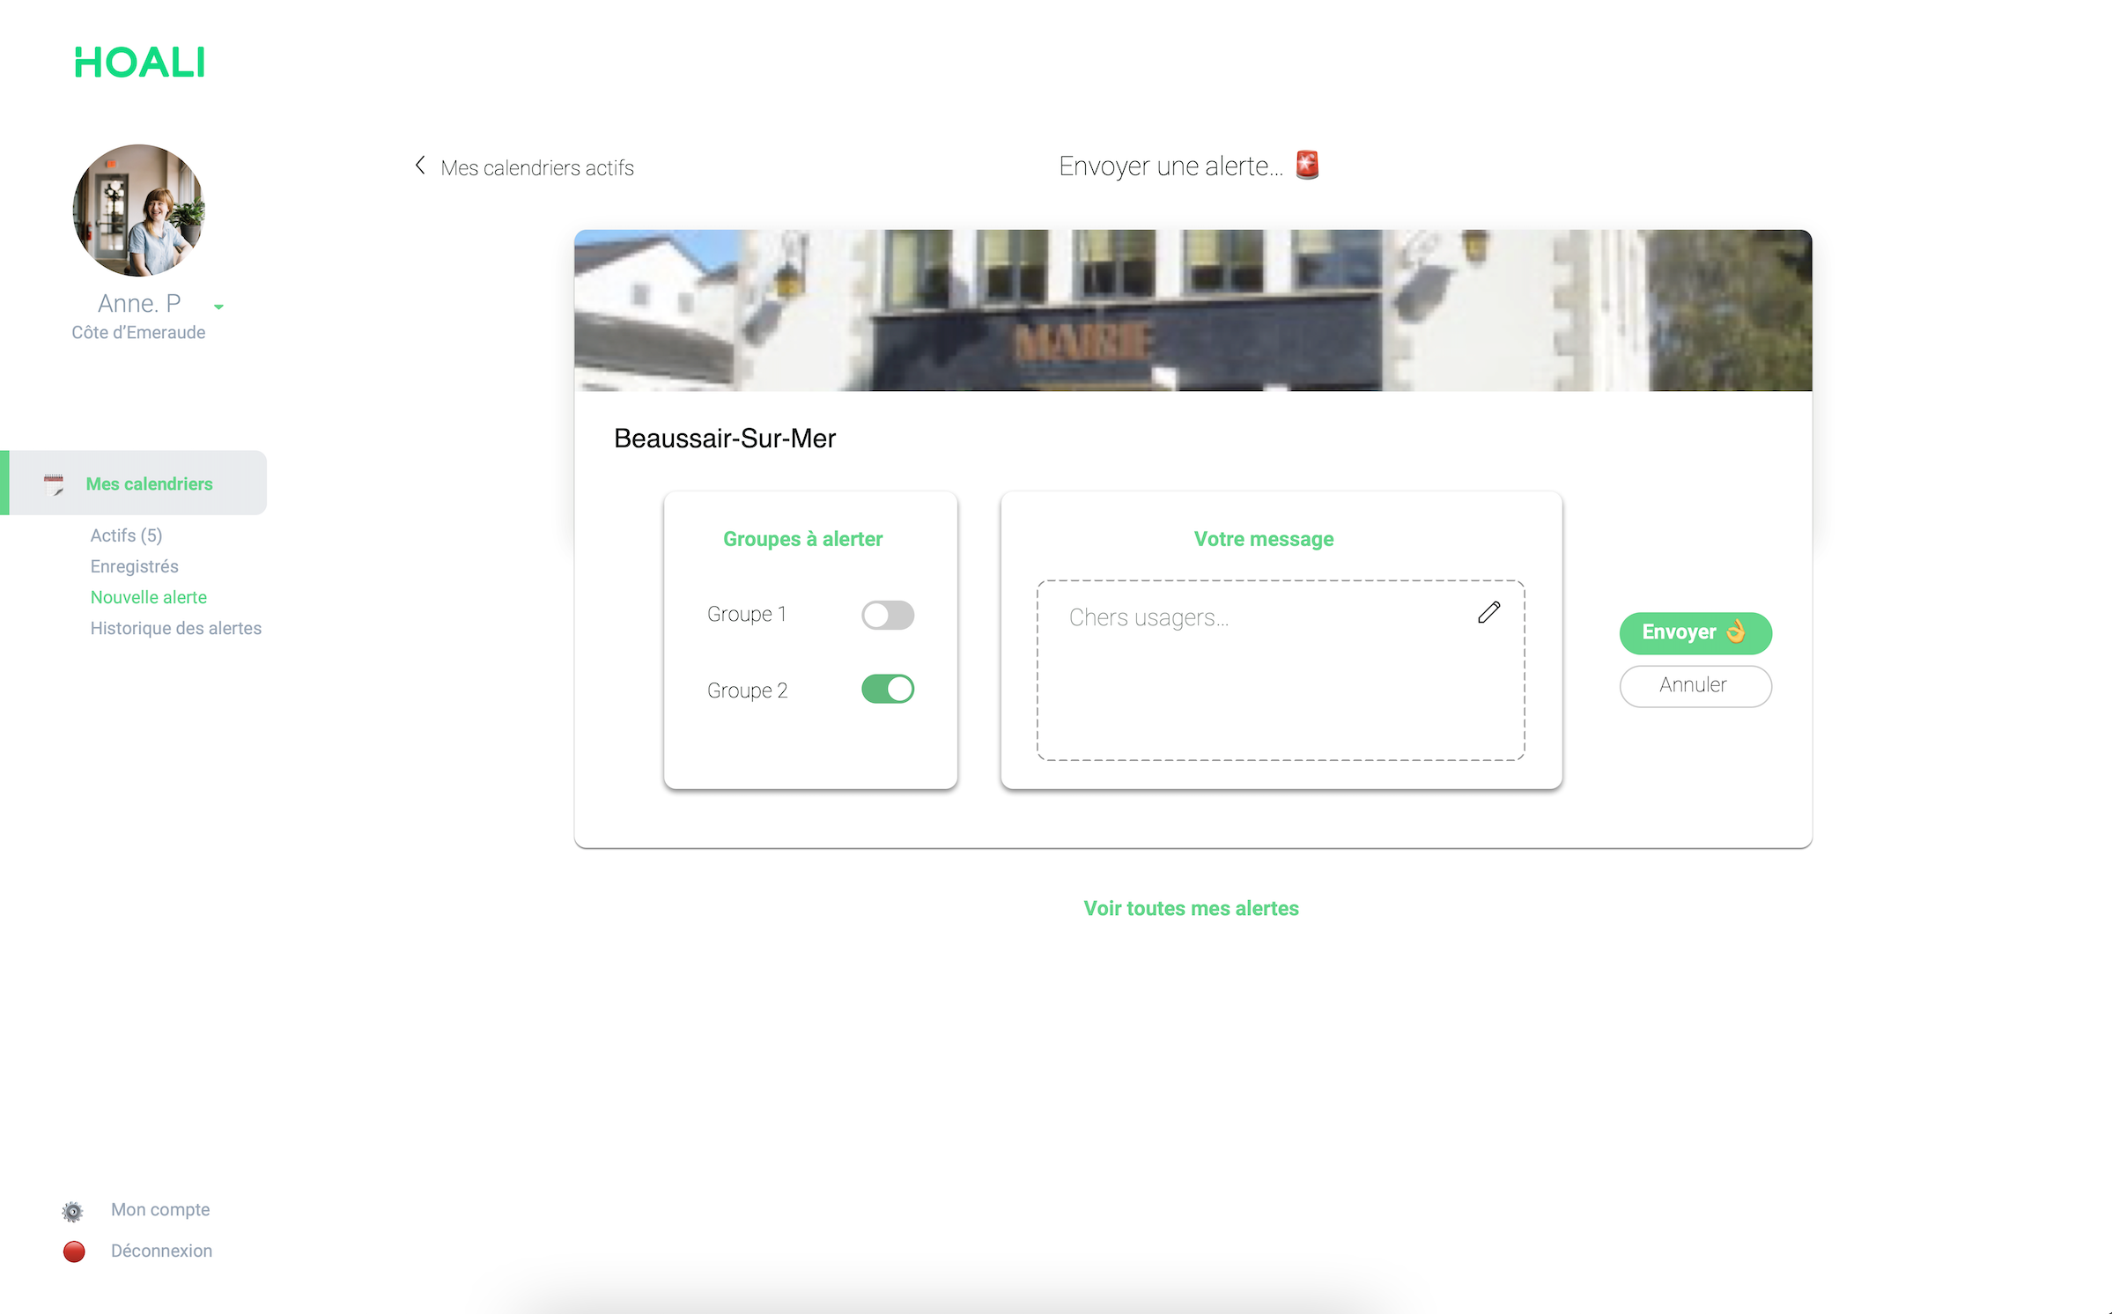Image resolution: width=2112 pixels, height=1314 pixels.
Task: Enable the Groupe 1 toggle
Action: click(887, 615)
